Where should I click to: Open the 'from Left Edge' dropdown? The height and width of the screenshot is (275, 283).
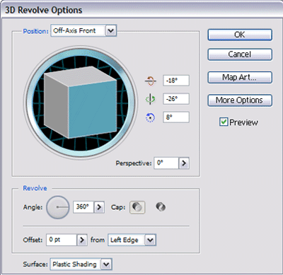coord(150,240)
